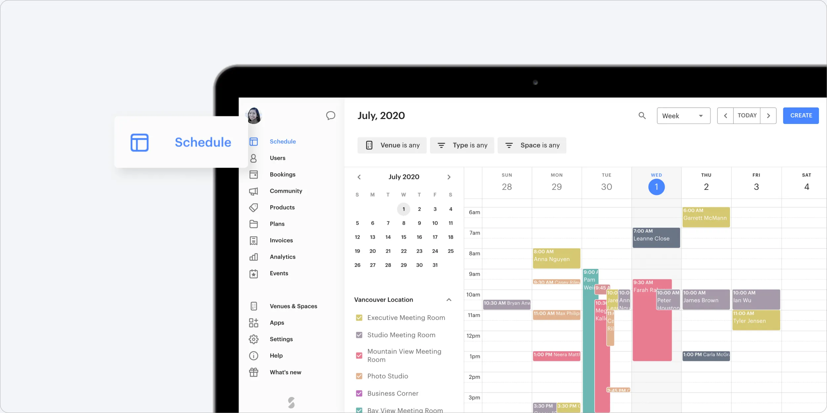Click the Analytics sidebar icon
This screenshot has width=827, height=413.
click(253, 256)
